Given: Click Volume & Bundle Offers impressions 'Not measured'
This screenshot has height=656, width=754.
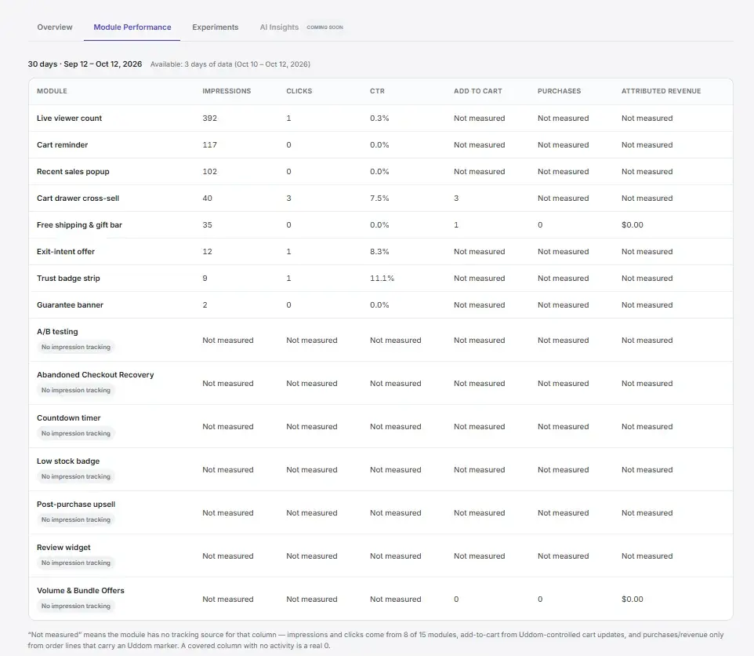Looking at the screenshot, I should 227,600.
